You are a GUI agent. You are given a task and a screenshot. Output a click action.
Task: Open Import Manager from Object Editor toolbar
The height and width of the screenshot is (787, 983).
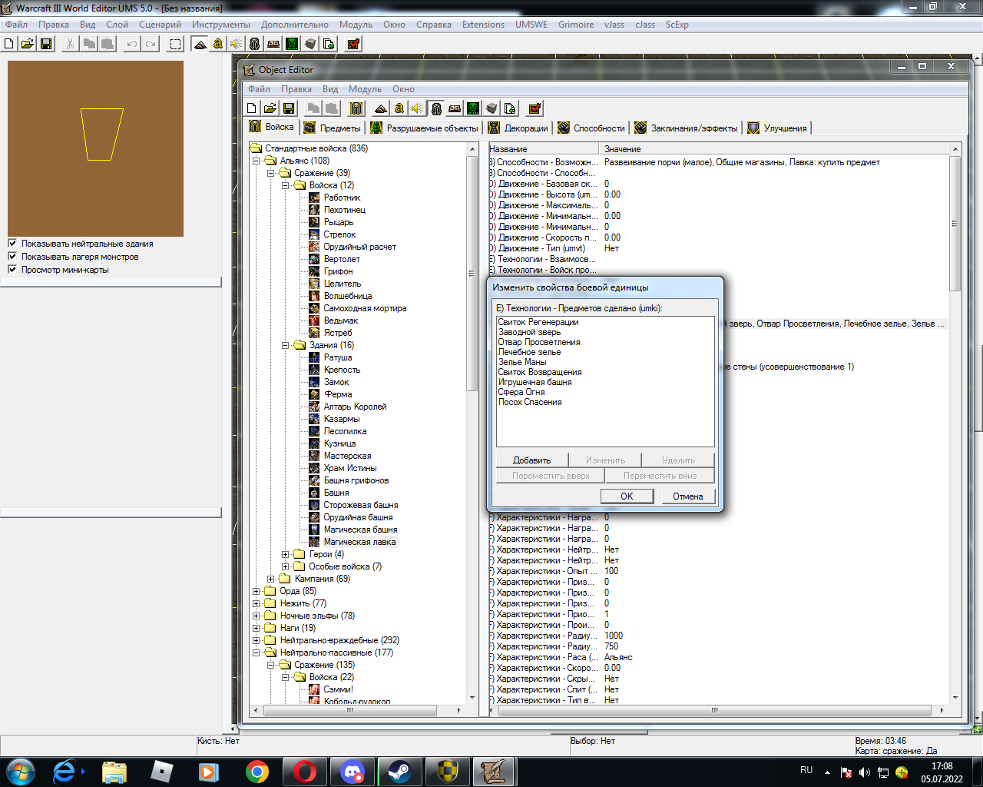point(510,108)
